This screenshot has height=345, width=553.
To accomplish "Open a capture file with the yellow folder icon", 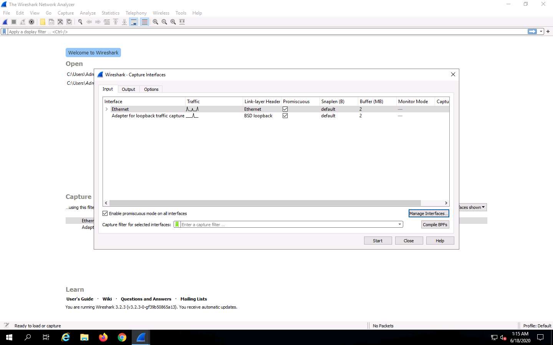I will pyautogui.click(x=43, y=22).
